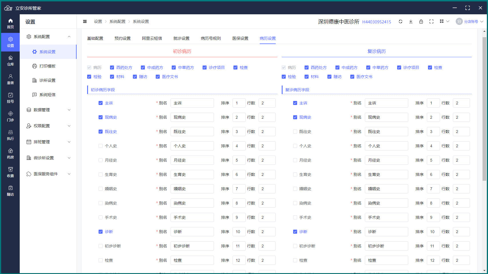Uncheck 医疗文书 under 初诊病历
This screenshot has width=488, height=274.
tap(158, 77)
